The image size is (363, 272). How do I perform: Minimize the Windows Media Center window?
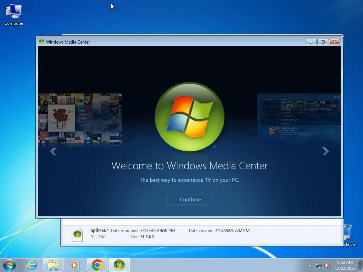pos(311,42)
